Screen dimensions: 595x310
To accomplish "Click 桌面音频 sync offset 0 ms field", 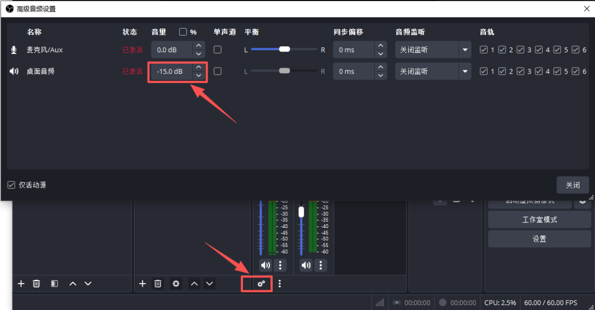I will click(354, 71).
